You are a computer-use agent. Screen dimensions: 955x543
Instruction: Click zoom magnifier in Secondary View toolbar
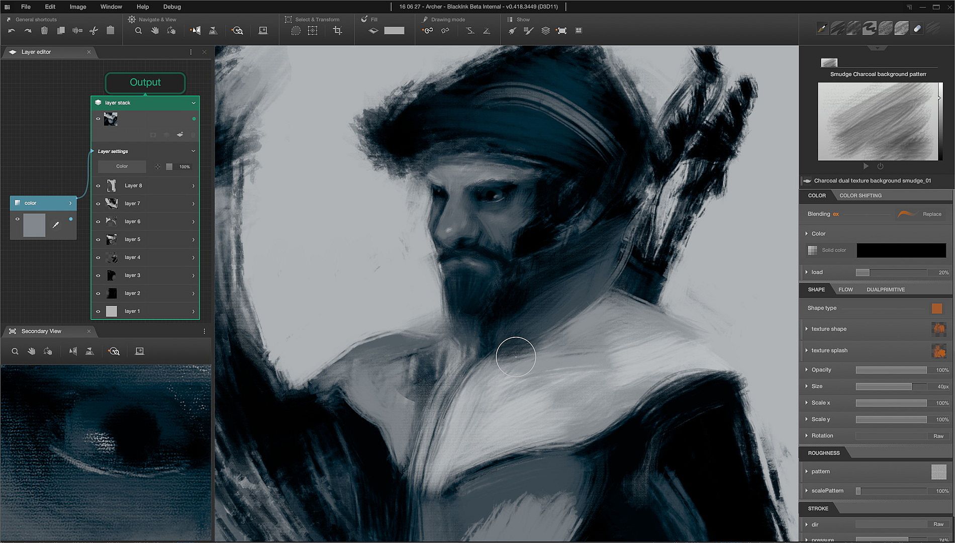[15, 351]
